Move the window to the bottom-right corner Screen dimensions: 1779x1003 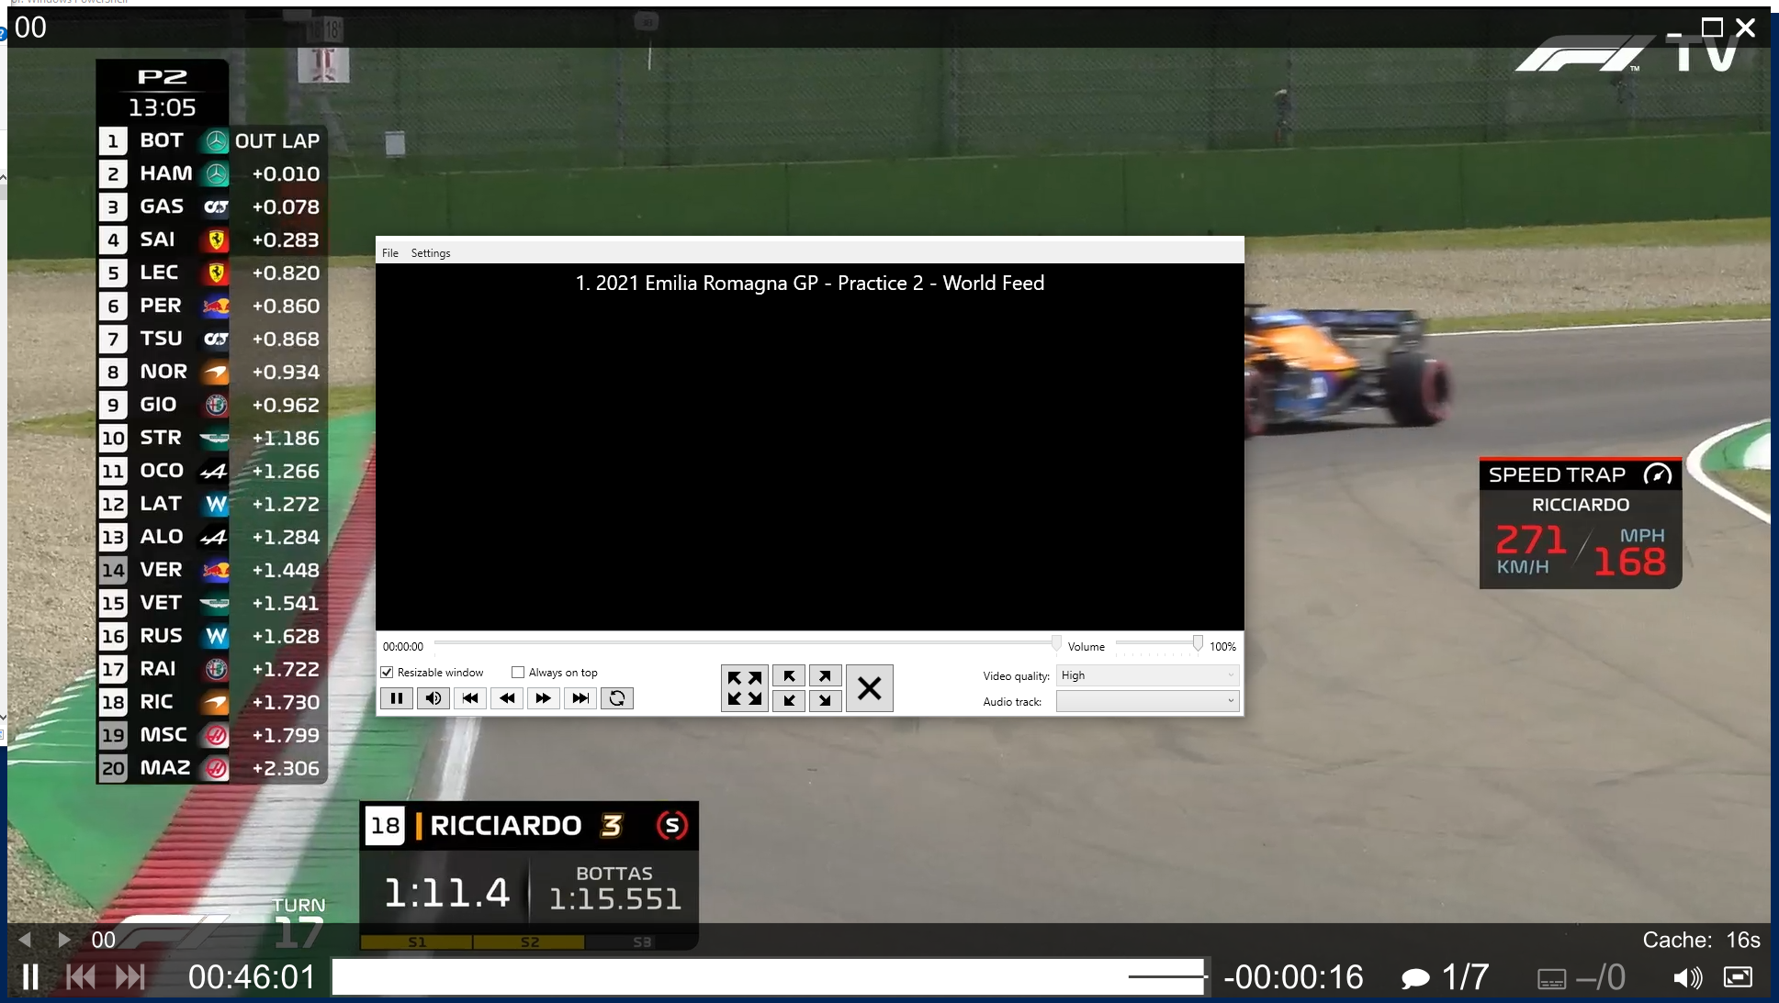coord(825,700)
